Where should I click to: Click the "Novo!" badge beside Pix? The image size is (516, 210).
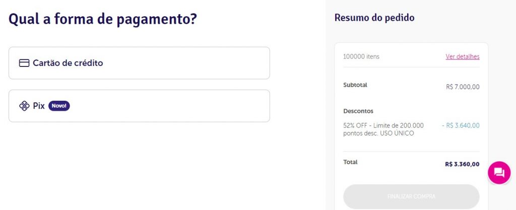point(59,106)
